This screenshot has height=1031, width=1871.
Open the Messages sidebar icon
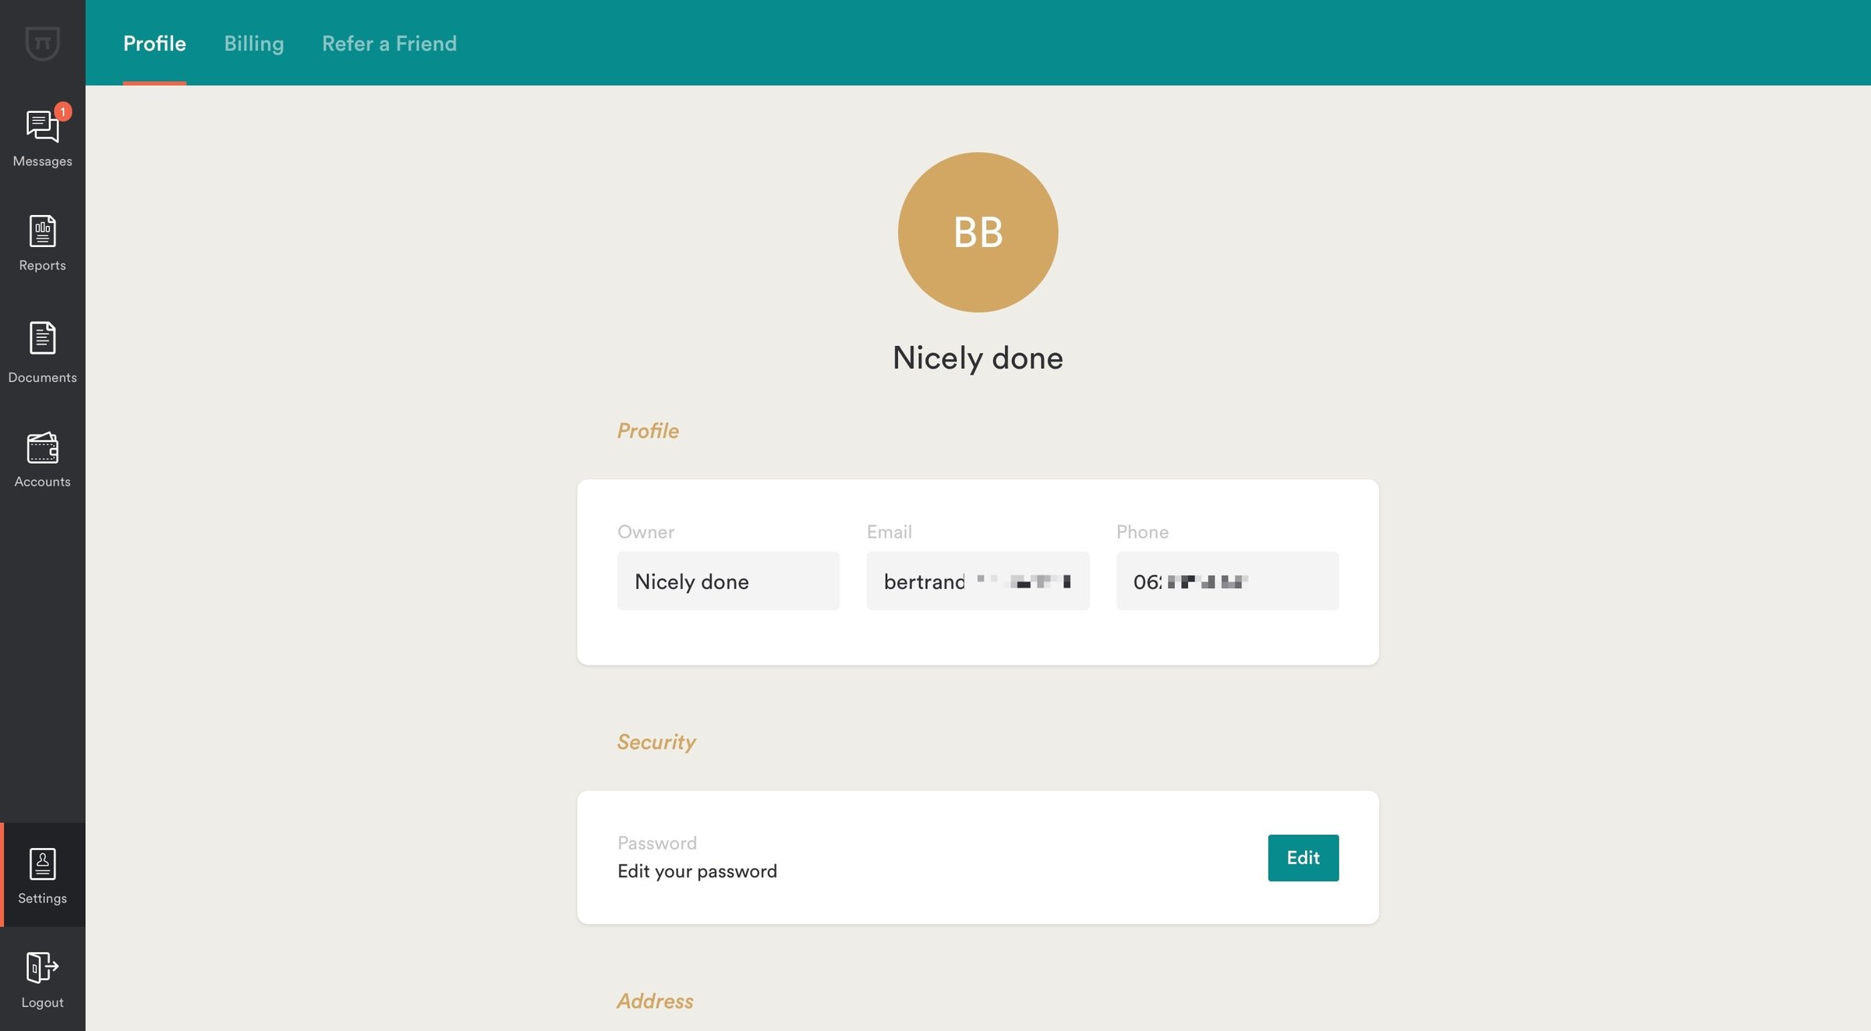point(42,127)
